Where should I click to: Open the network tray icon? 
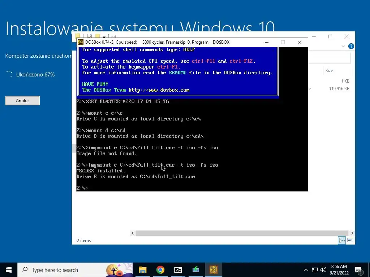point(315,270)
